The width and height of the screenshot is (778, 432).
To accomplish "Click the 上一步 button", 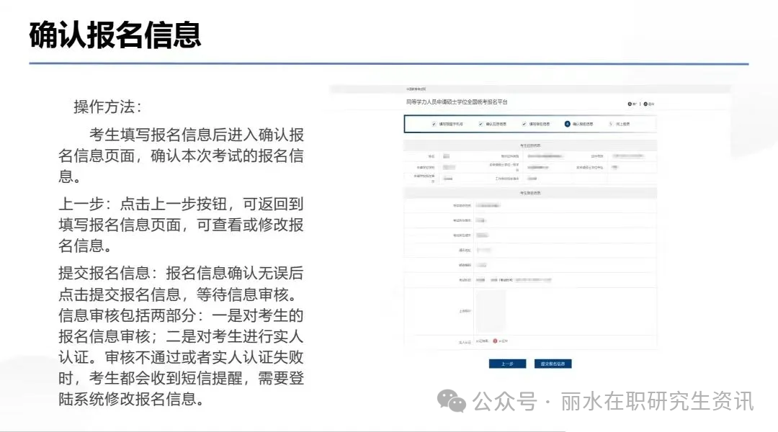I will [x=509, y=364].
